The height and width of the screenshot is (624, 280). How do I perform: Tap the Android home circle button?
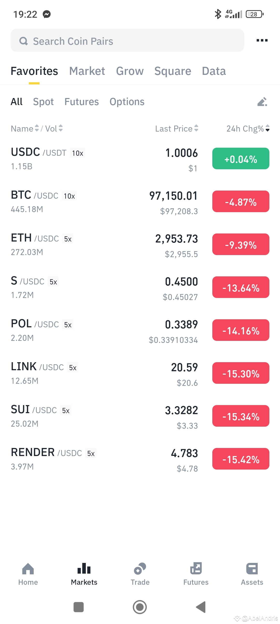click(x=140, y=607)
